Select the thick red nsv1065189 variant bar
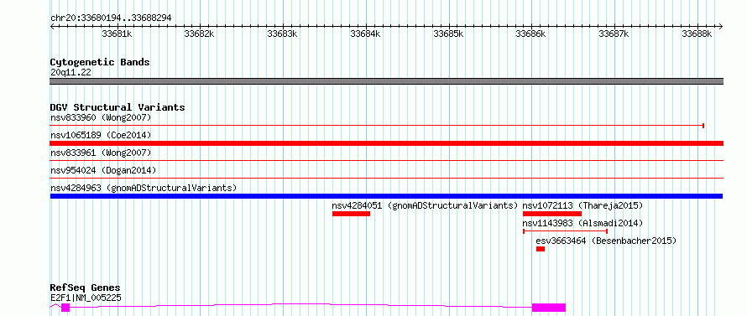 (387, 143)
